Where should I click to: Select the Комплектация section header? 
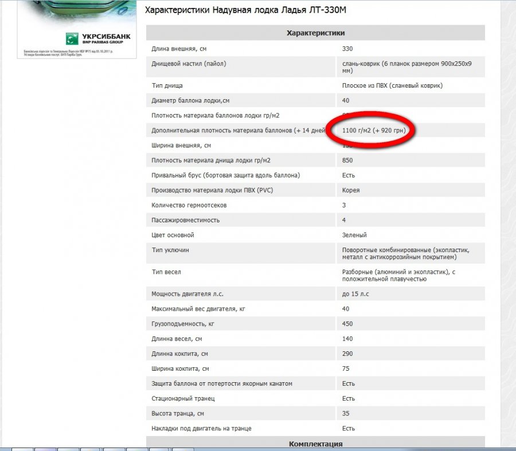(x=315, y=444)
